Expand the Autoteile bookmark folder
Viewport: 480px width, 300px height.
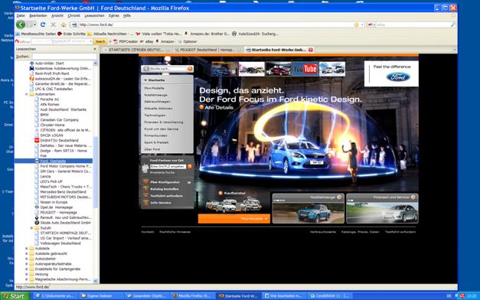coord(27,248)
